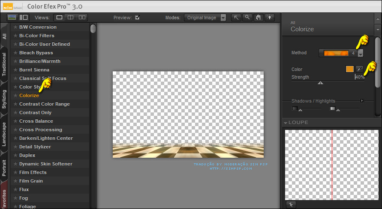Viewport: 382px width, 209px height.
Task: Open the Landscape category tab
Action: pos(4,134)
